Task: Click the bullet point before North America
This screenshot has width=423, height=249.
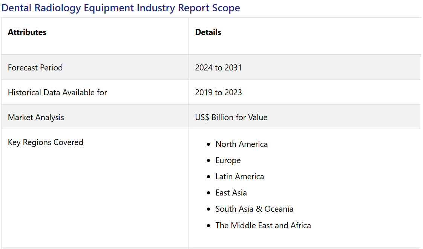Action: pyautogui.click(x=208, y=144)
